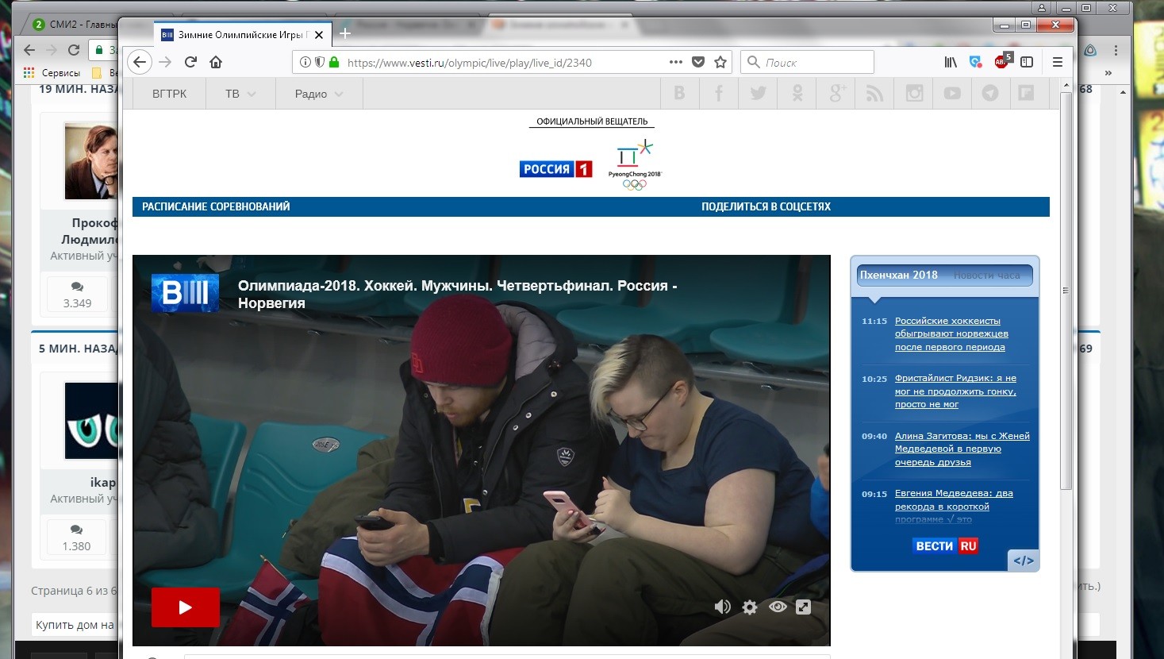Click the eye icon in the video player
The image size is (1164, 659).
coord(778,607)
